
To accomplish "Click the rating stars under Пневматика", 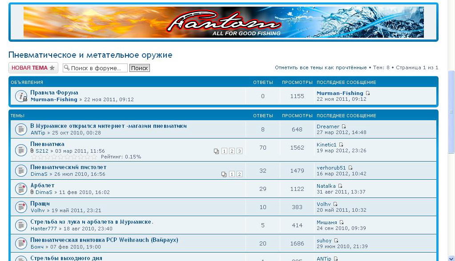I will point(64,157).
